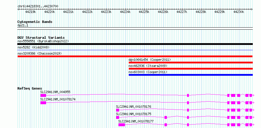Click the blue nsv603003 variant bar
This screenshot has width=261, height=128.
(191, 75)
